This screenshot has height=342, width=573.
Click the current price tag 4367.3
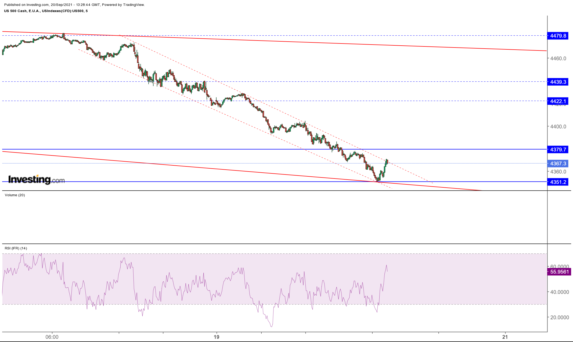pyautogui.click(x=558, y=163)
